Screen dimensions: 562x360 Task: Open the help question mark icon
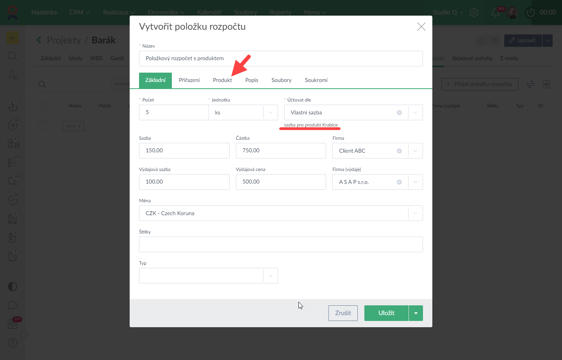click(12, 343)
